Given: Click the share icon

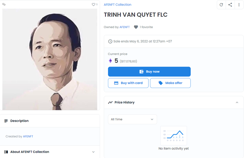Looking at the screenshot, I should point(230,5).
